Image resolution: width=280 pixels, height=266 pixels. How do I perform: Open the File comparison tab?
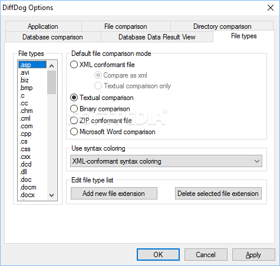coord(126,26)
